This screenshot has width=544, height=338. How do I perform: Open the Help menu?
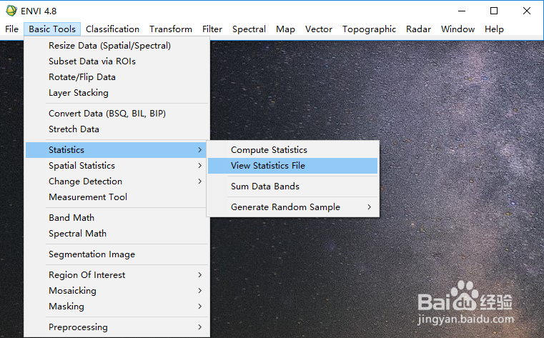[x=494, y=29]
